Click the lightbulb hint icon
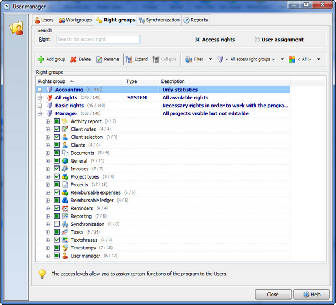 42,274
